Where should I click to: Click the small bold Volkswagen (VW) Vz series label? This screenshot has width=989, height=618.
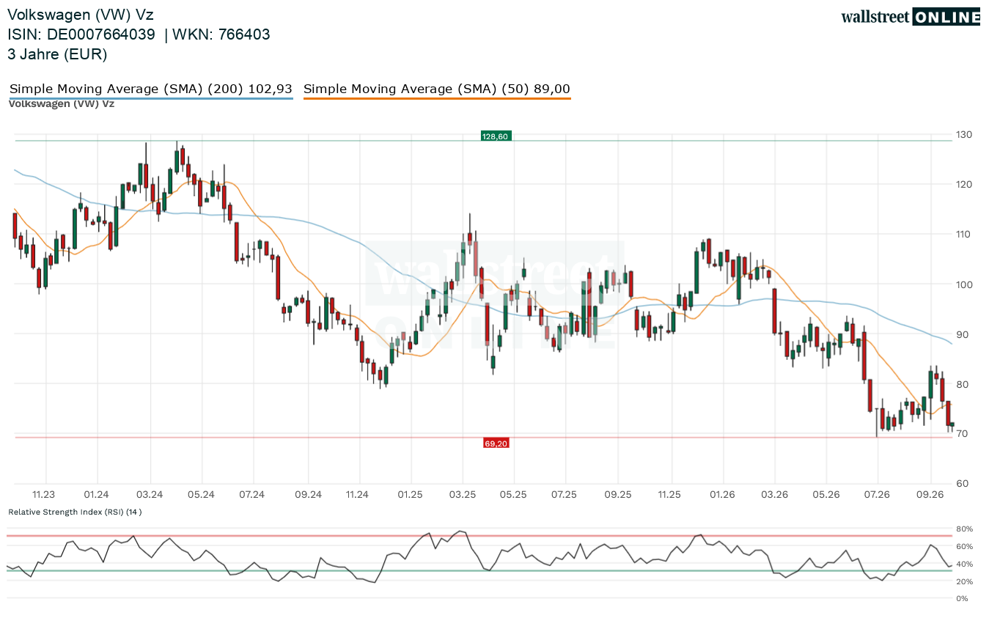[62, 104]
